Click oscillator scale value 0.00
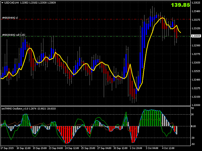Image resolution: width=202 pixels, height=151 pixels. click(193, 126)
